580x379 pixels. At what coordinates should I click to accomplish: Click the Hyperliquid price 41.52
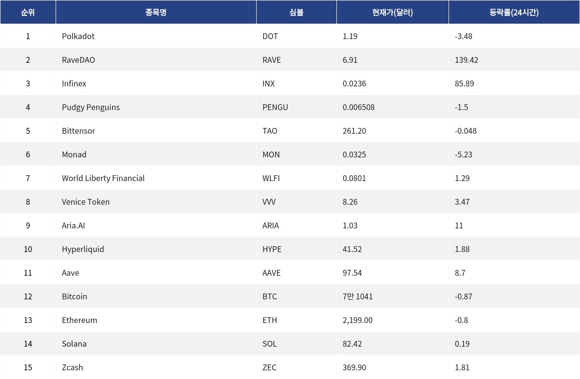point(352,249)
